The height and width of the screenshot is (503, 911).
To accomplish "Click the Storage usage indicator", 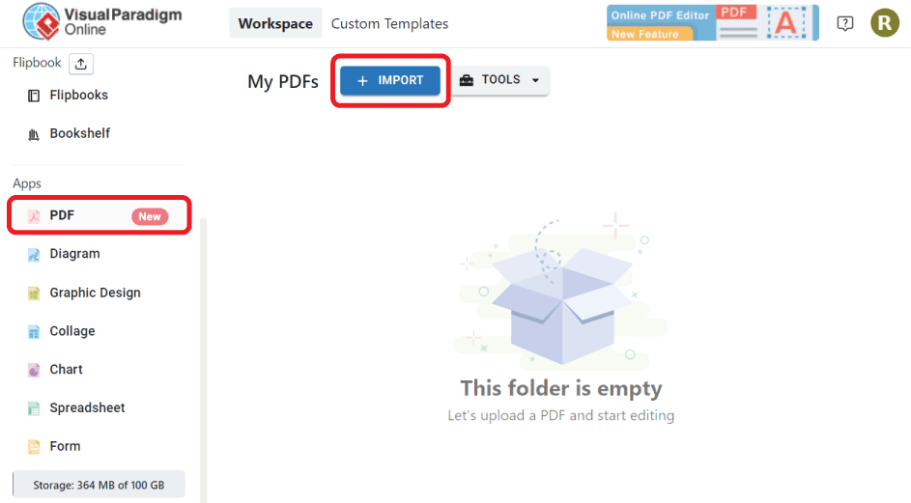I will (99, 485).
